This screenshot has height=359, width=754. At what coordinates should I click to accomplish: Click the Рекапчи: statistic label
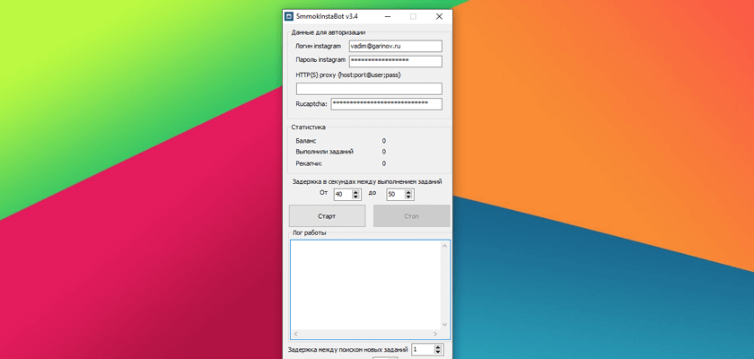tap(309, 163)
